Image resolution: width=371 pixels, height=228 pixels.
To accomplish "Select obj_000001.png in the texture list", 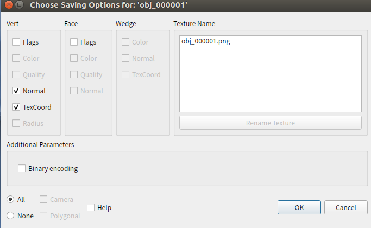I will [x=206, y=41].
